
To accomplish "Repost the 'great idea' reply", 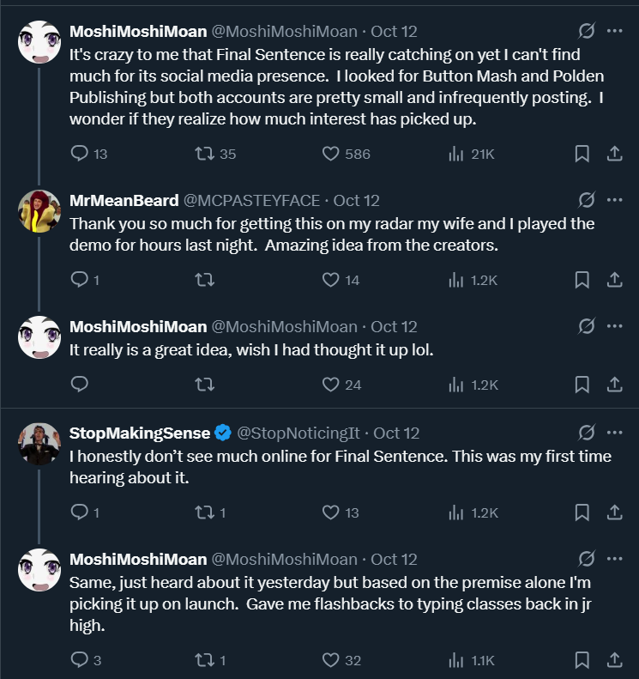I will [205, 385].
